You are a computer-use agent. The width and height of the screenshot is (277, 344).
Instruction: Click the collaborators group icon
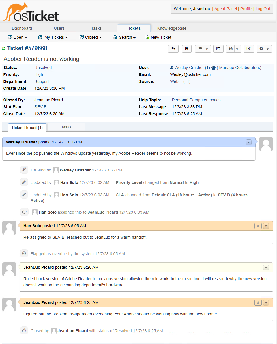click(214, 68)
